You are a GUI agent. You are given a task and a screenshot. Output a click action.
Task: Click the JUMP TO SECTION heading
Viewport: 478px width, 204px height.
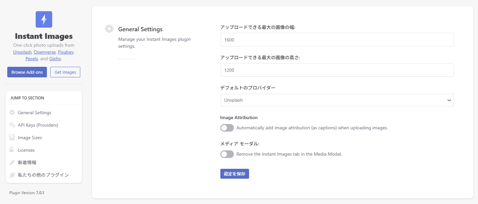tap(27, 98)
